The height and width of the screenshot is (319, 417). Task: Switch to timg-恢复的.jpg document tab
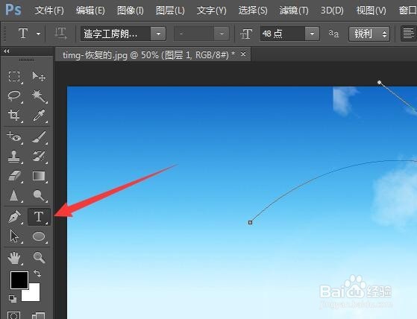pyautogui.click(x=148, y=55)
